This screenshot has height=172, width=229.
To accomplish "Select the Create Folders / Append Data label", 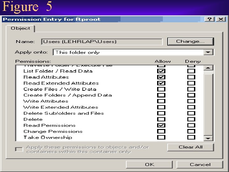I will pos(68,95).
